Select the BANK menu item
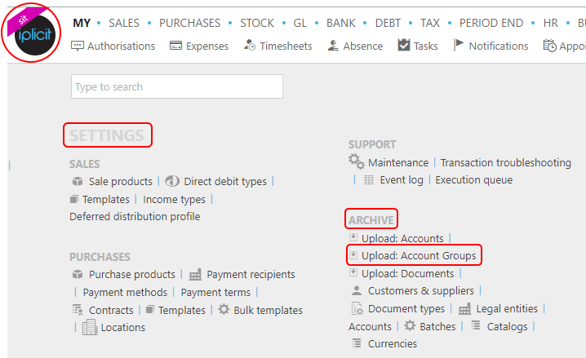586x358 pixels. coord(341,23)
